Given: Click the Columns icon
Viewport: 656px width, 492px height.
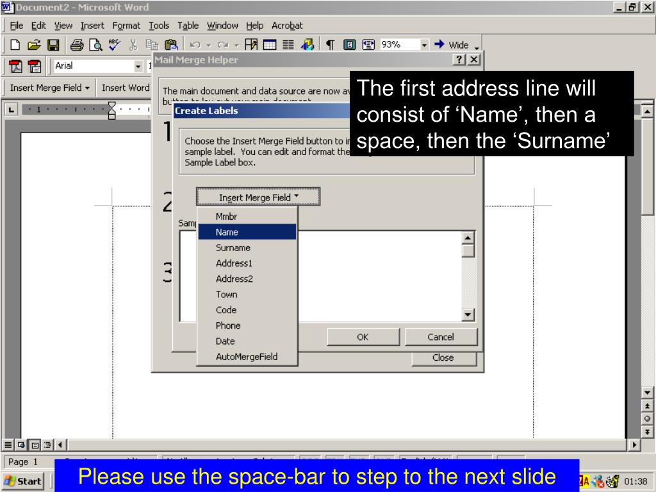Looking at the screenshot, I should coord(288,45).
